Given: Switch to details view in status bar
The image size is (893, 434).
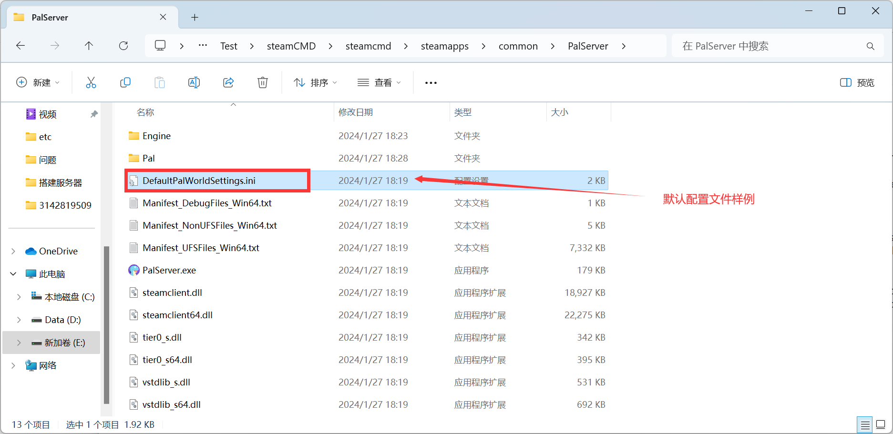Looking at the screenshot, I should 865,424.
